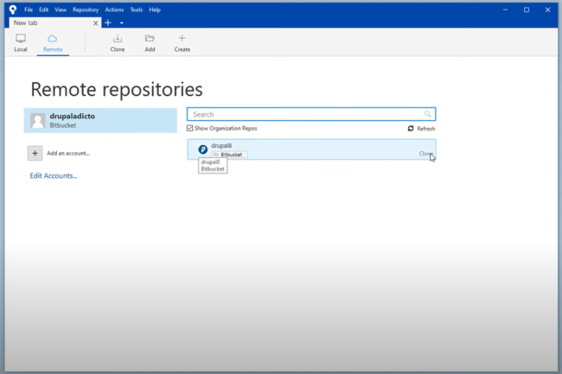Screen dimensions: 562x374
Task: Click the Edit Accounts link
Action: point(54,175)
